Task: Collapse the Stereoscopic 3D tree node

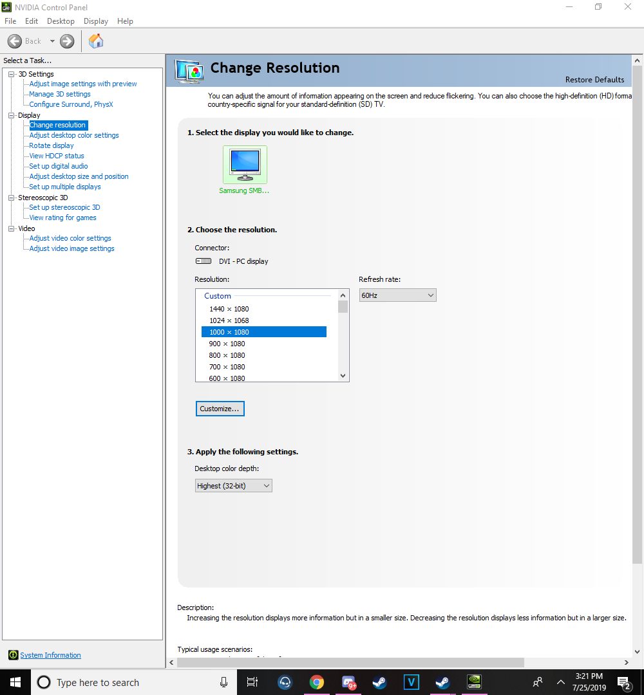Action: 12,198
